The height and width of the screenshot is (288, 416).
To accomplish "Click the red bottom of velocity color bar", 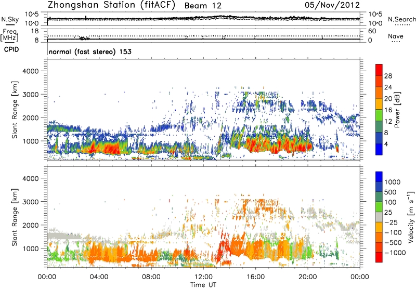I will 379,257.
